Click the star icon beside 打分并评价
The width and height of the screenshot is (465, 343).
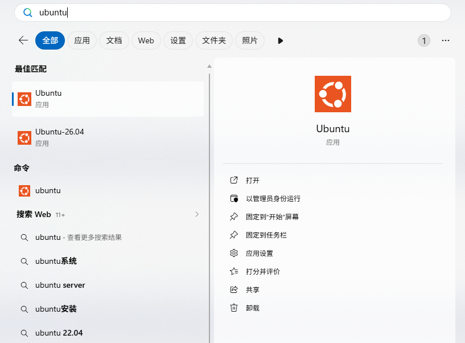[x=234, y=271]
